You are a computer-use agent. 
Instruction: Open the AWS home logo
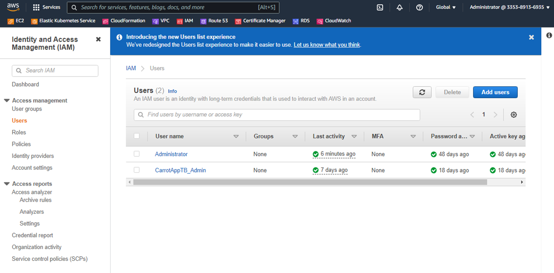point(13,7)
